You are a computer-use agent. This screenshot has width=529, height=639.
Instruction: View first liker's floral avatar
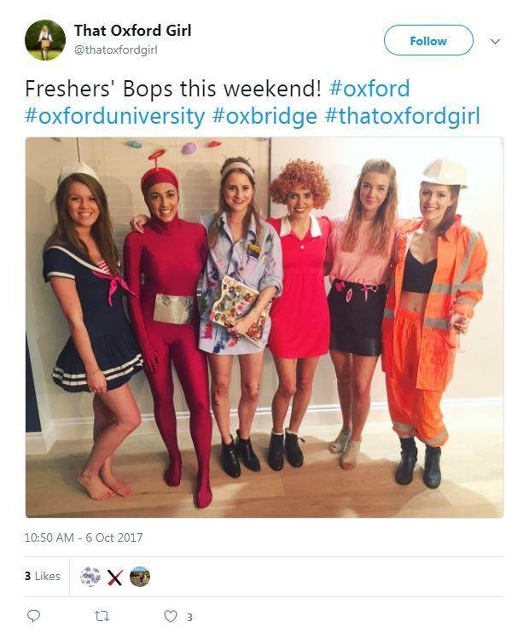click(x=90, y=577)
